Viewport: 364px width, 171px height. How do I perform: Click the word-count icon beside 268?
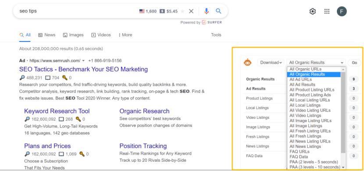pos(61,119)
